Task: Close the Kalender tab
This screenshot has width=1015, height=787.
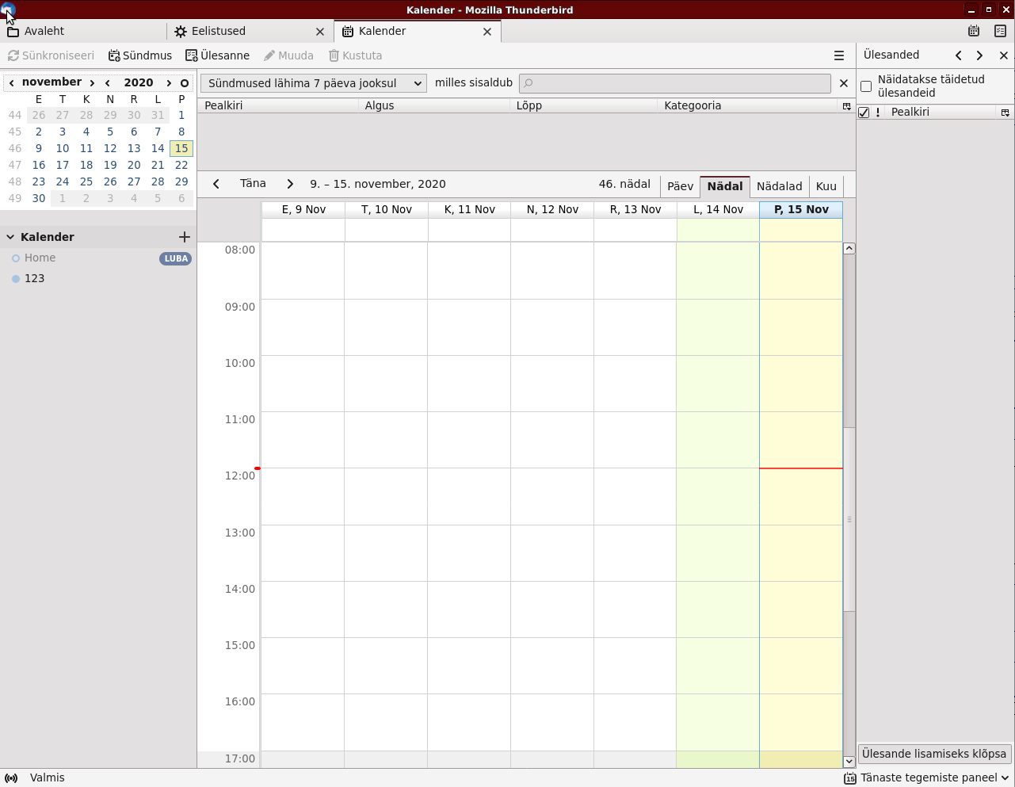Action: click(487, 32)
